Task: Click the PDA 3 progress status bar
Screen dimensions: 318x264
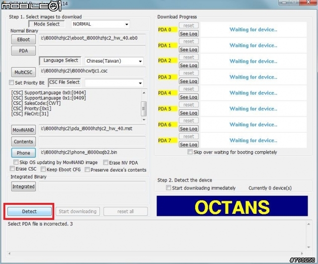Action: pos(253,77)
